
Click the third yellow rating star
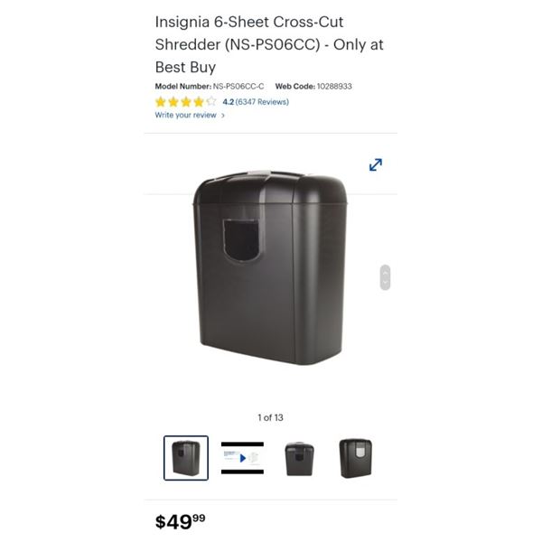186,101
